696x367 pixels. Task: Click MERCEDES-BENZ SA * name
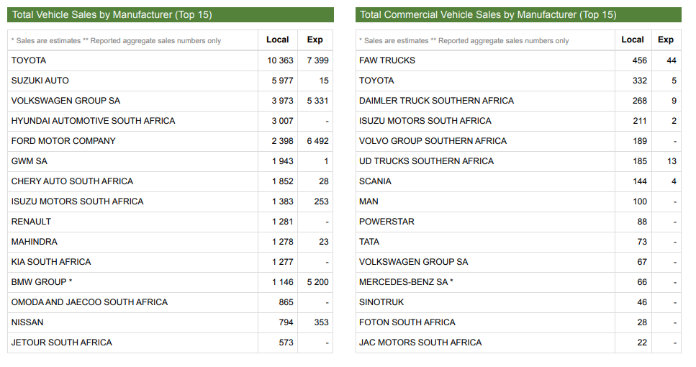(406, 282)
